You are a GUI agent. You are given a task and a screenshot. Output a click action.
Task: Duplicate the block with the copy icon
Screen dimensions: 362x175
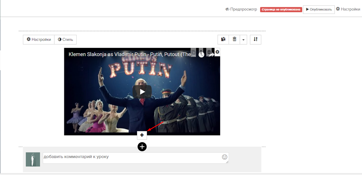223,39
